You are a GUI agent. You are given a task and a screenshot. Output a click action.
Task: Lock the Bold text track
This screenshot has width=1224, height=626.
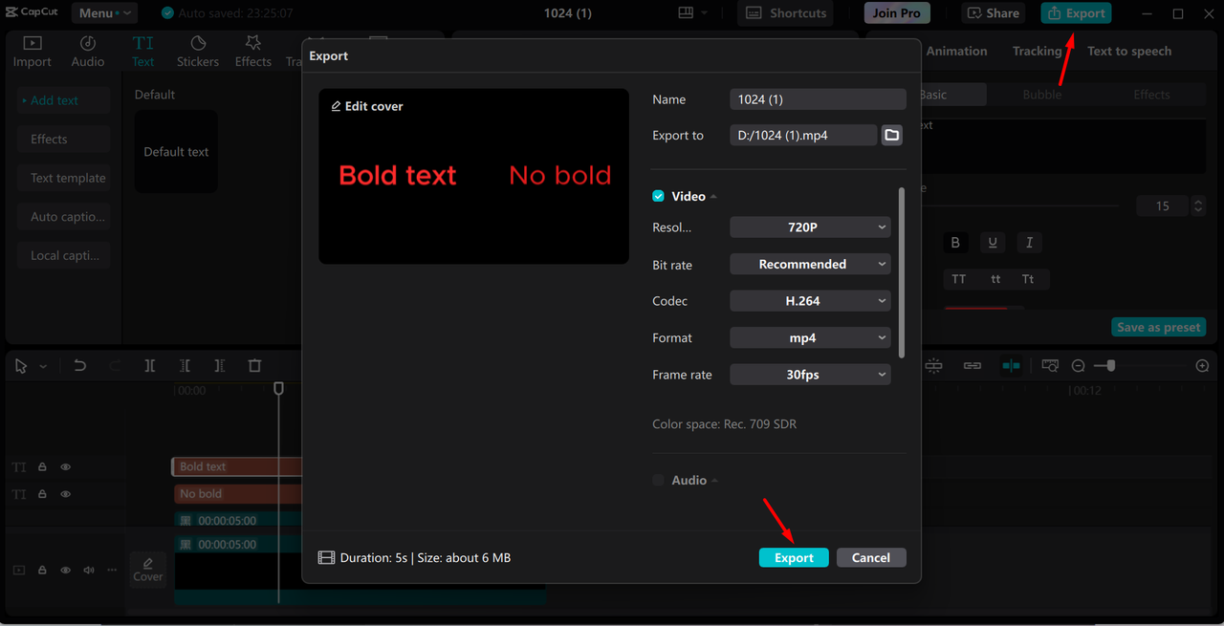[42, 467]
